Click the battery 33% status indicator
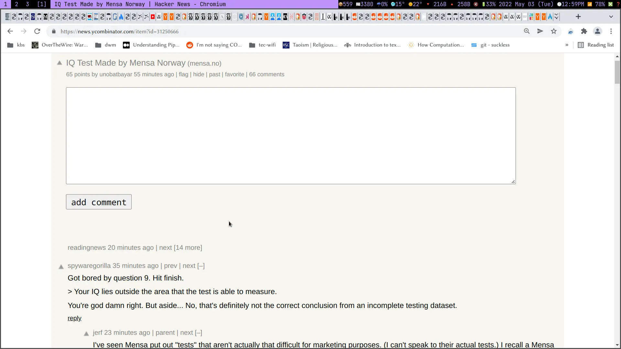This screenshot has width=621, height=349. coord(489,4)
